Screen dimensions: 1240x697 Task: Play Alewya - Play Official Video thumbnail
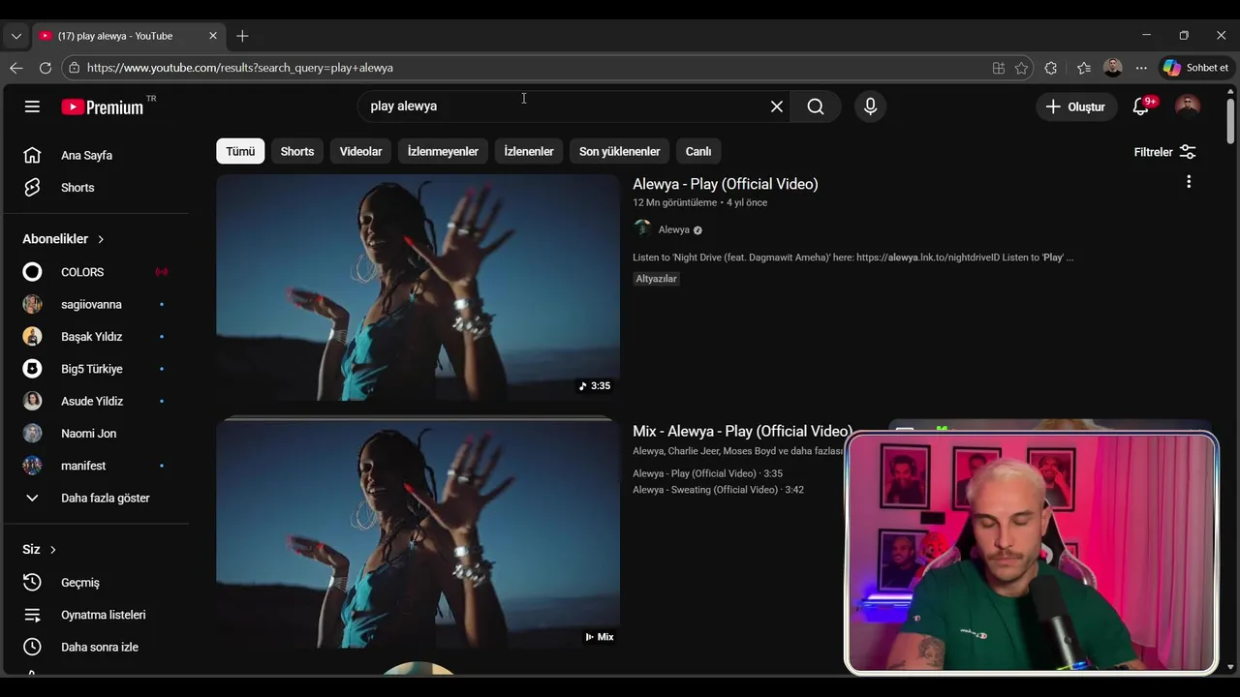click(x=418, y=288)
